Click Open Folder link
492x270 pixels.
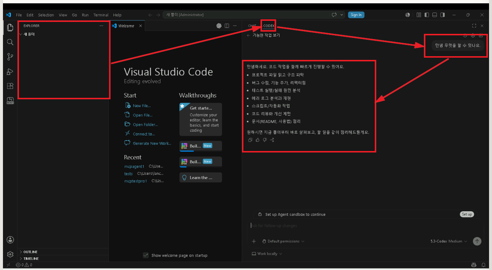(x=141, y=125)
